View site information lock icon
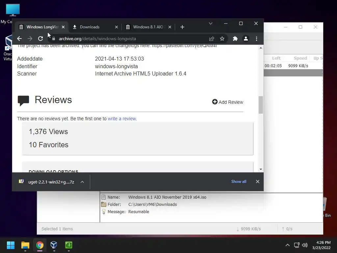Image resolution: width=337 pixels, height=253 pixels. click(x=54, y=39)
